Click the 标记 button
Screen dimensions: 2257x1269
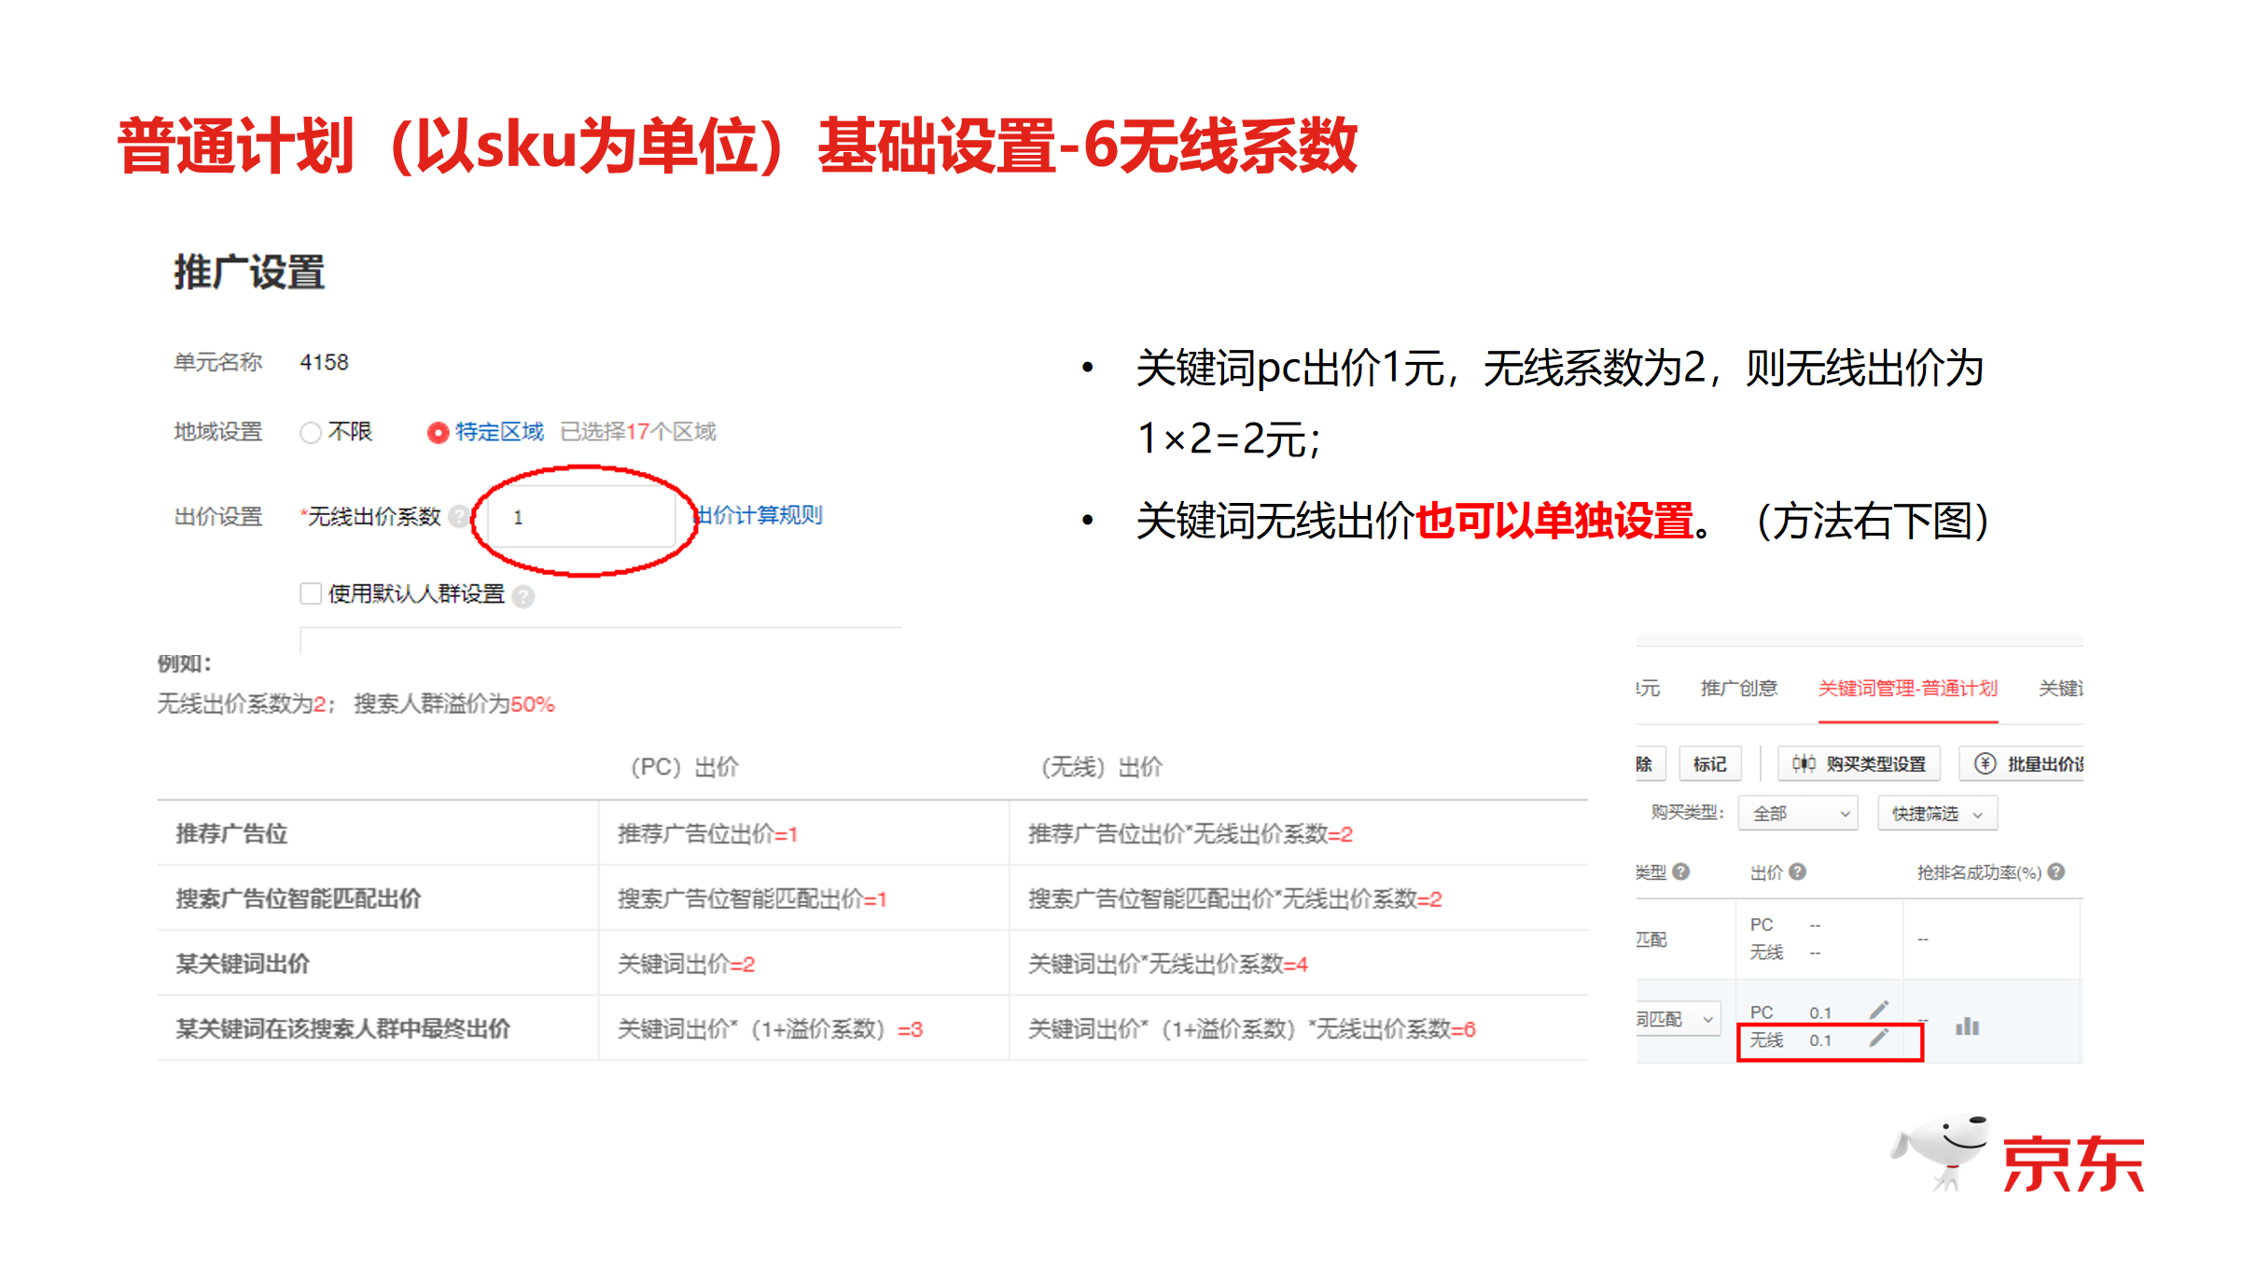1708,764
